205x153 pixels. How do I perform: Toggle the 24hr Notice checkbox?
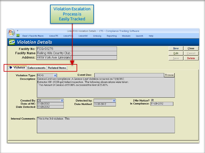152,100
